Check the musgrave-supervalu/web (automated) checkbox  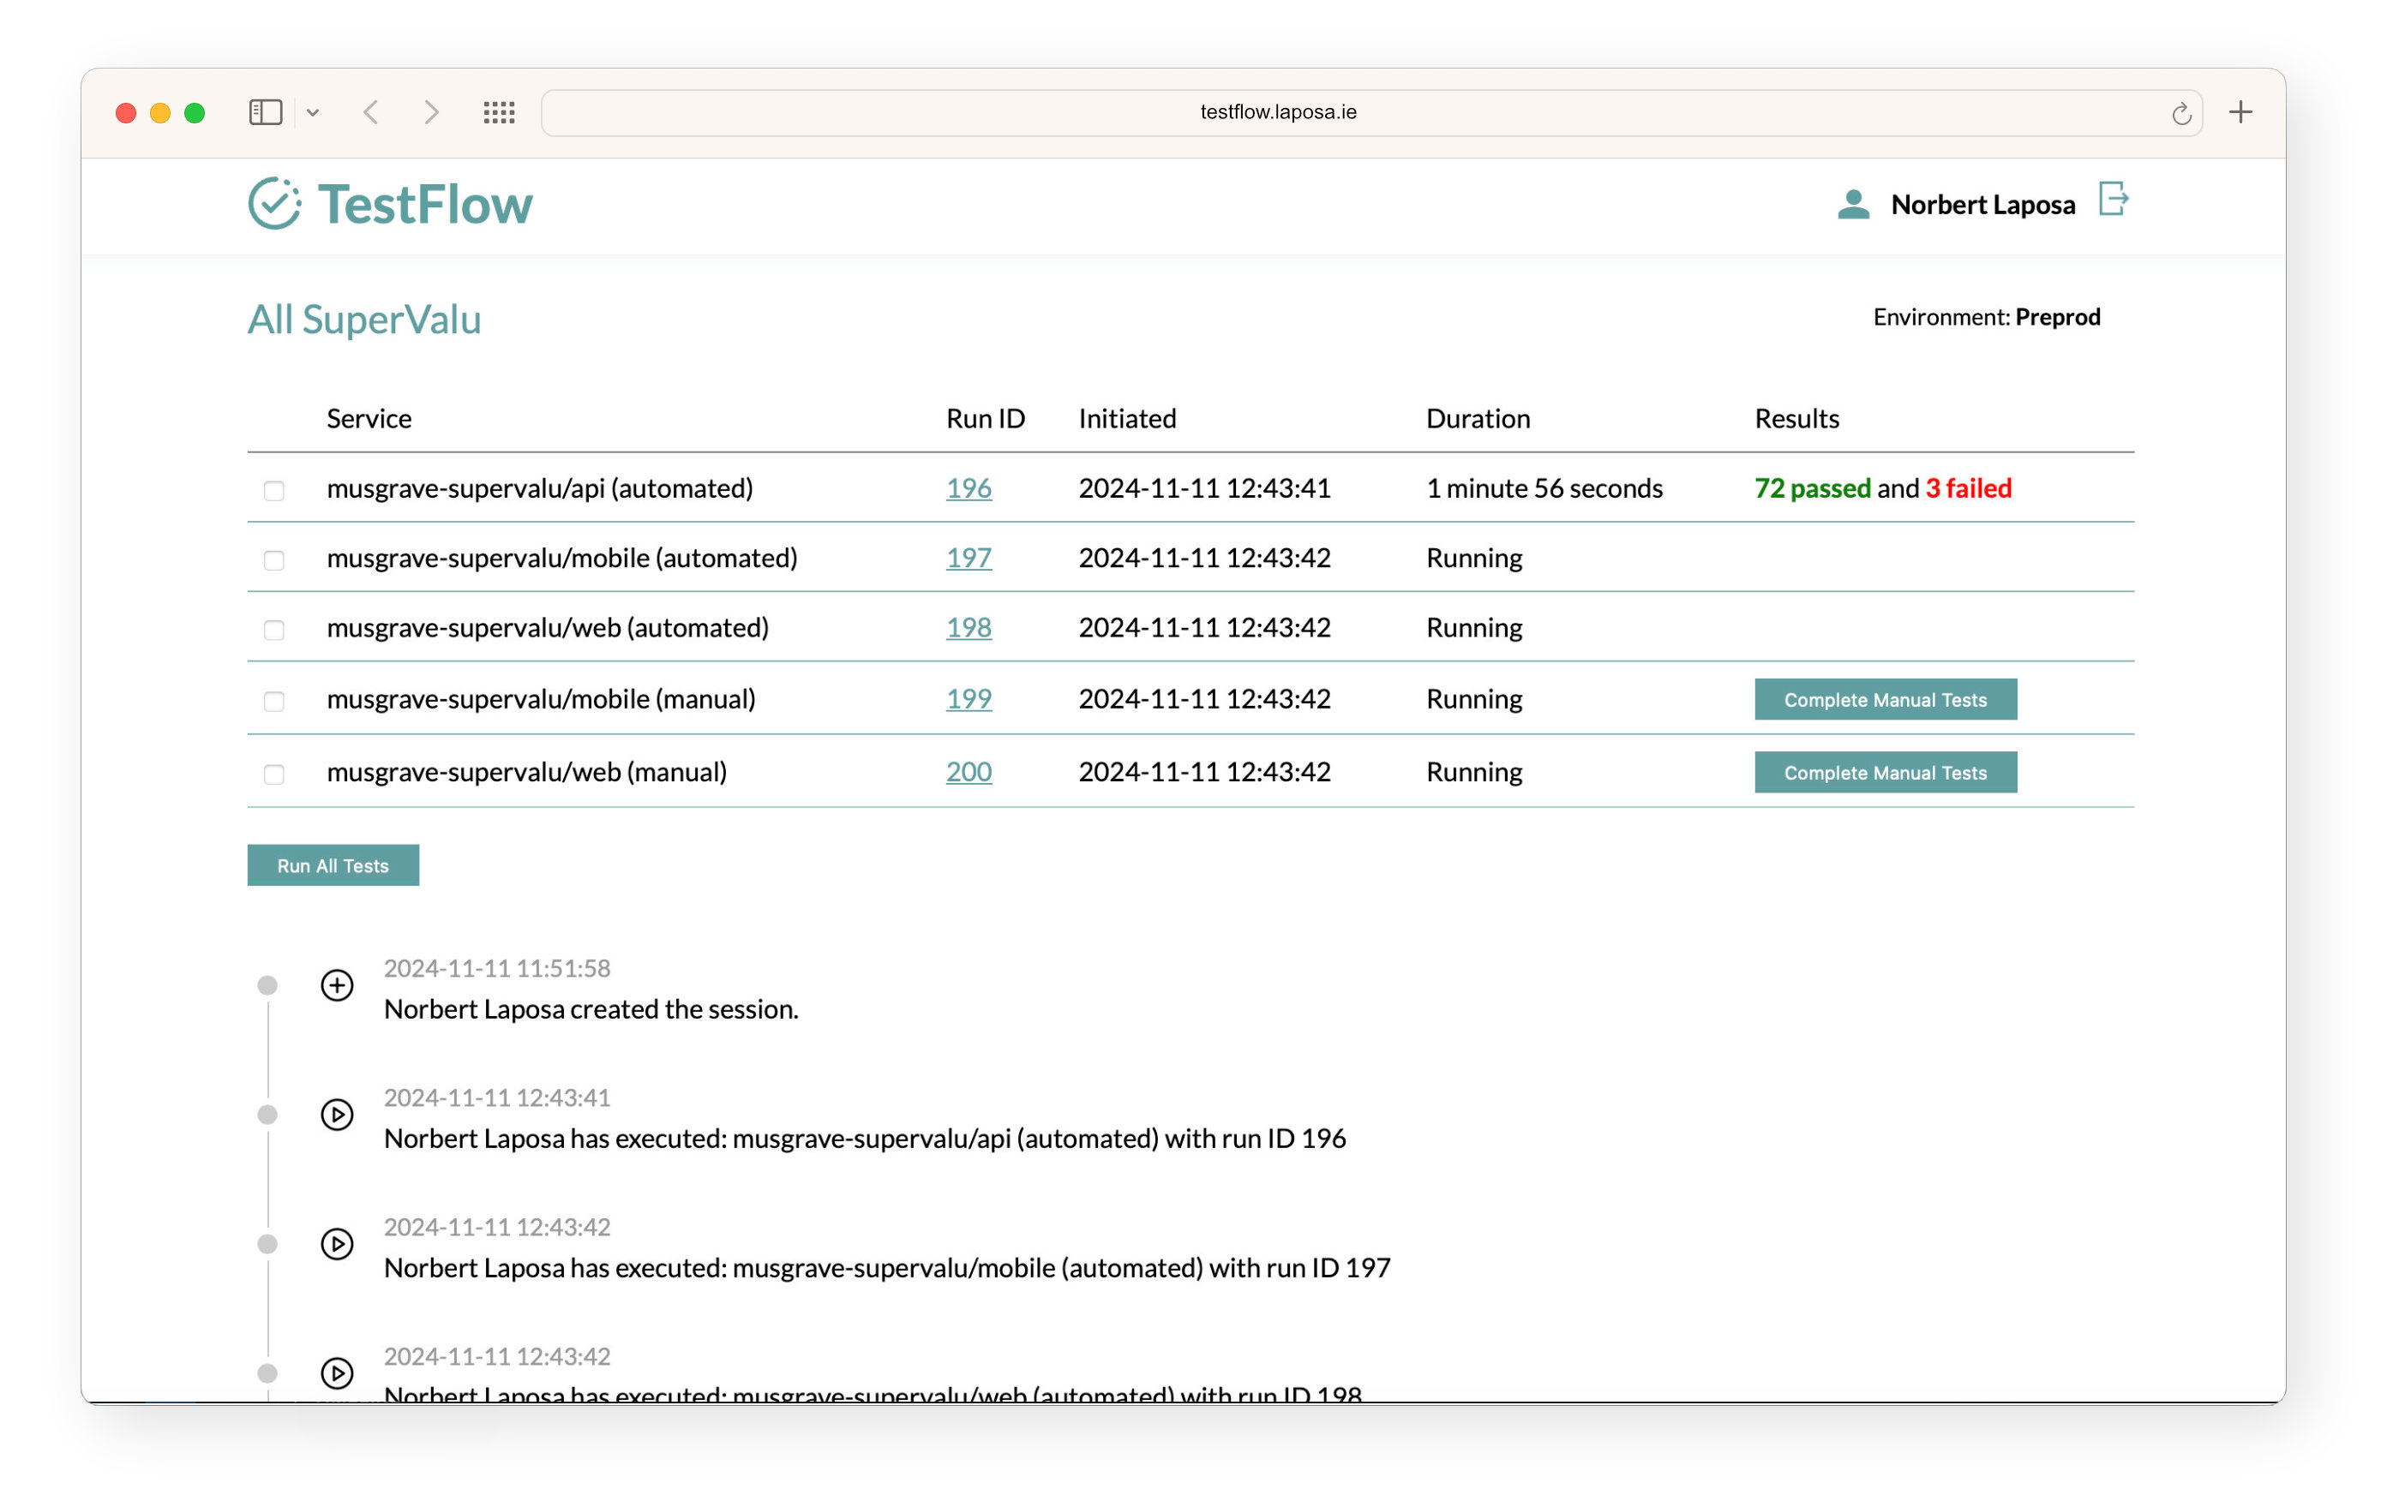coord(274,630)
